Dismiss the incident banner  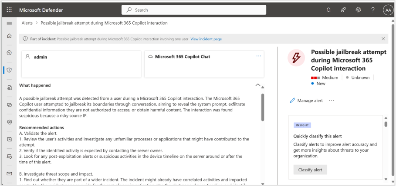click(x=383, y=39)
